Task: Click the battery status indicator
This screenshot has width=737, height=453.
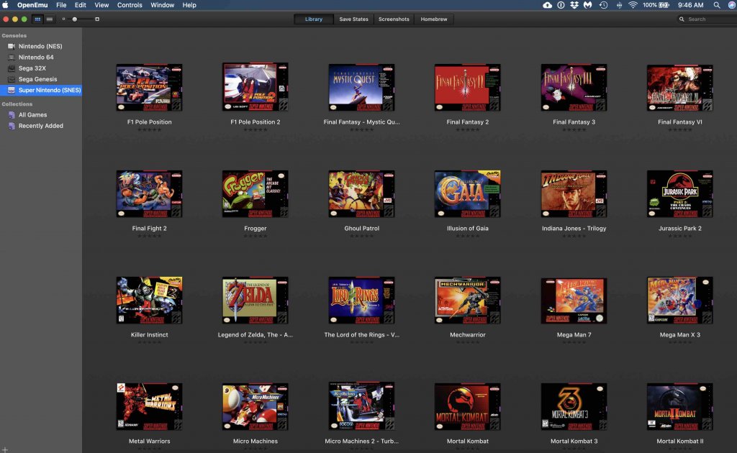Action: pyautogui.click(x=656, y=5)
